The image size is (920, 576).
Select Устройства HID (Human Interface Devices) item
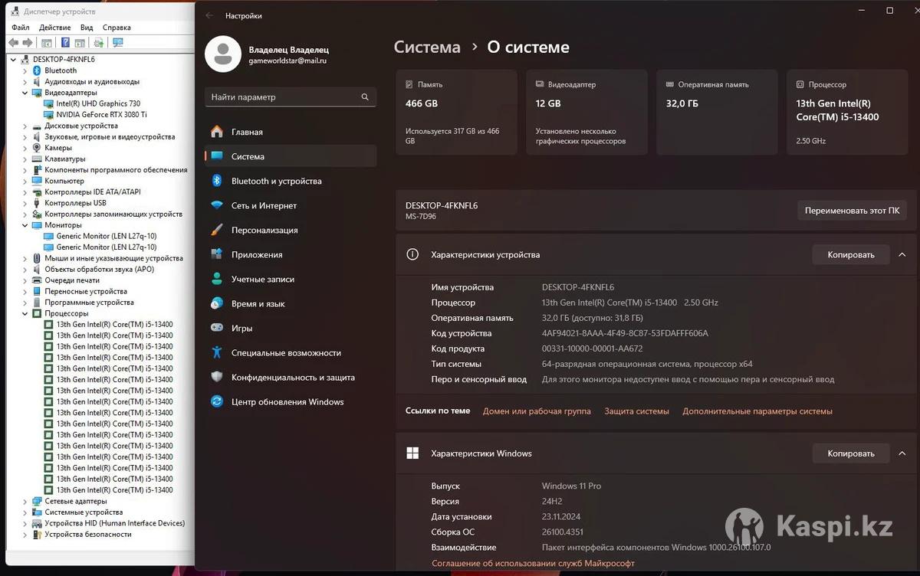114,523
